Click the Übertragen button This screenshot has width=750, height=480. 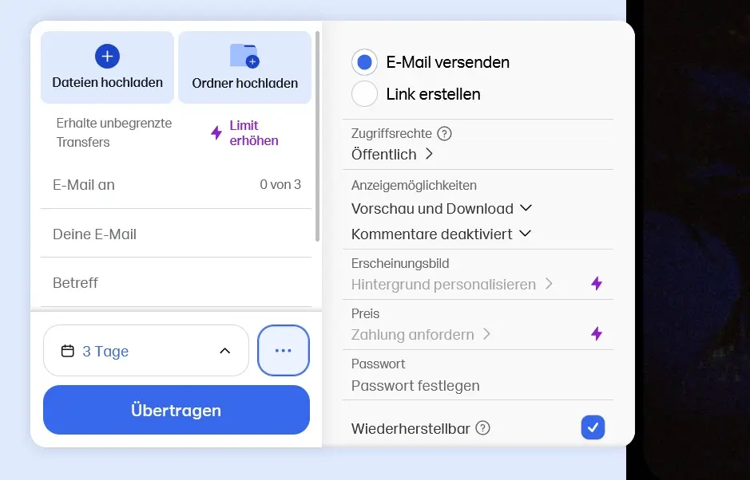pyautogui.click(x=176, y=410)
